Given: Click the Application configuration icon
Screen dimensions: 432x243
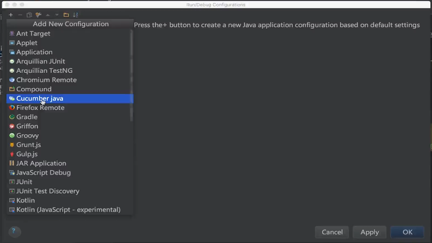Looking at the screenshot, I should (12, 52).
